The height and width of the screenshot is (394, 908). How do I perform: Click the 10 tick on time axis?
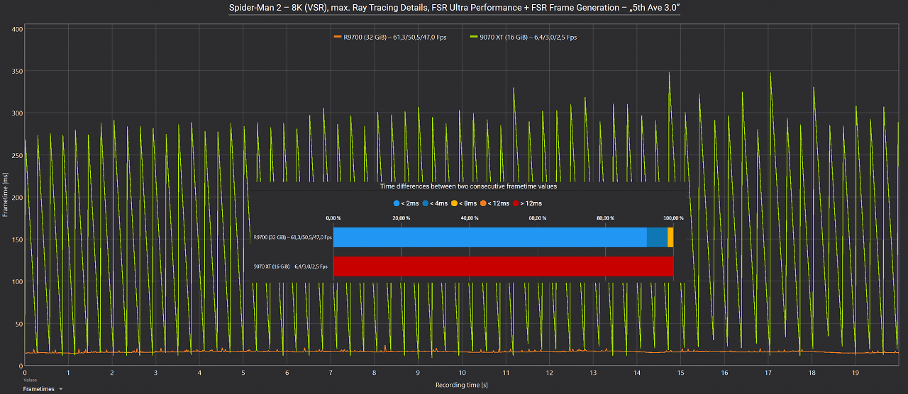(x=462, y=372)
